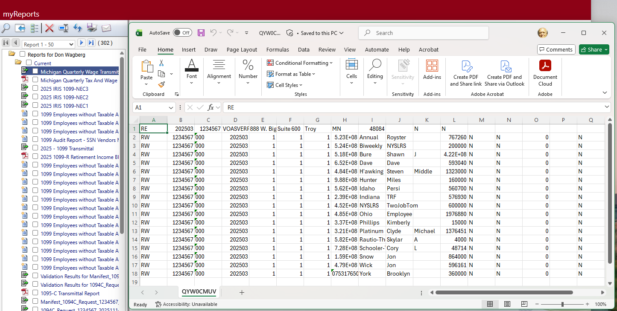Open the 1095-C Transmittal Report link
The height and width of the screenshot is (311, 617).
(x=70, y=293)
